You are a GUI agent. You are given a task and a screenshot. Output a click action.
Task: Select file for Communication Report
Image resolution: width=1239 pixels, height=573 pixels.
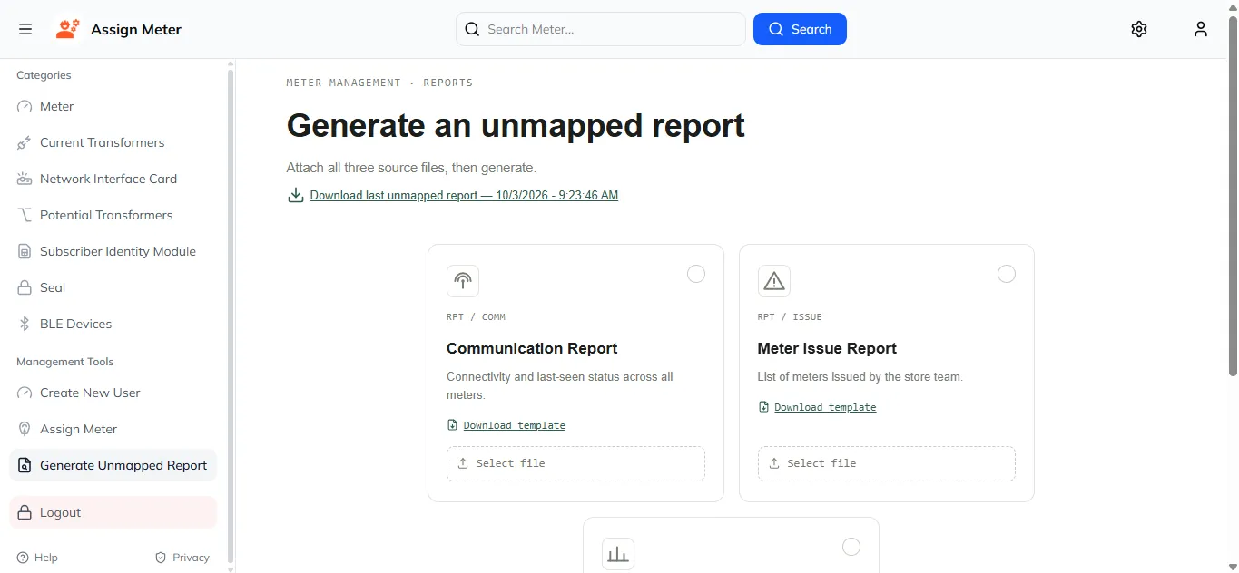tap(575, 463)
